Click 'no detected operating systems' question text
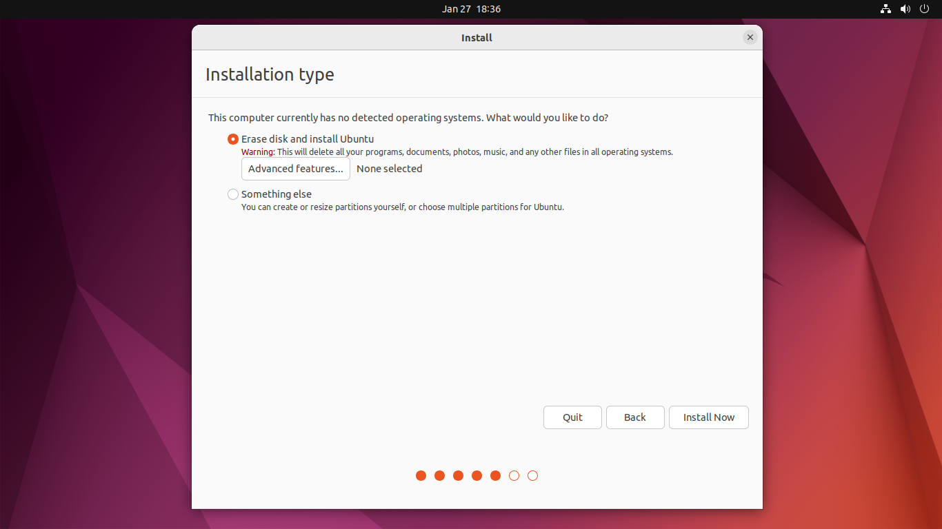Screen dimensions: 942x529 [408, 118]
